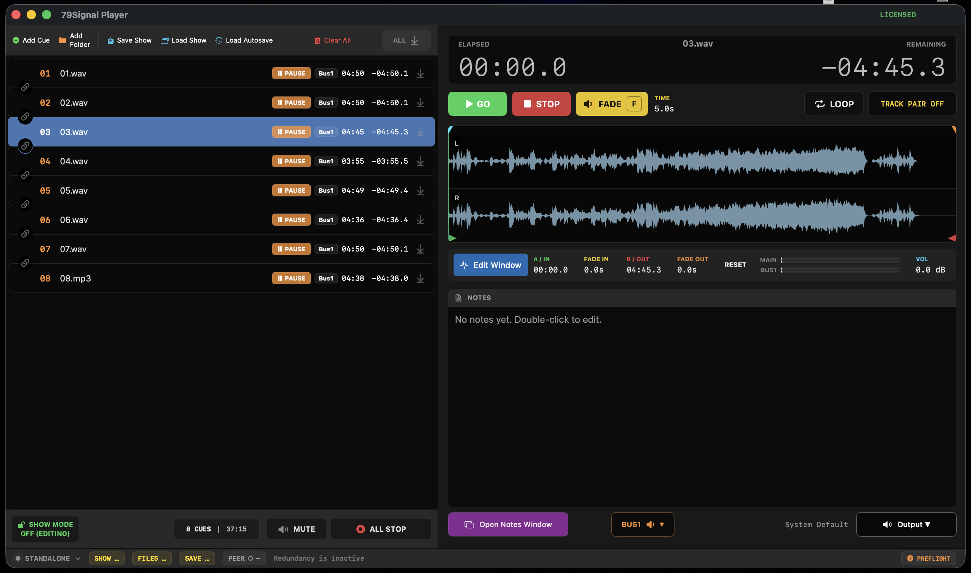Click RESET in the edit bar
The image size is (971, 573).
click(735, 265)
